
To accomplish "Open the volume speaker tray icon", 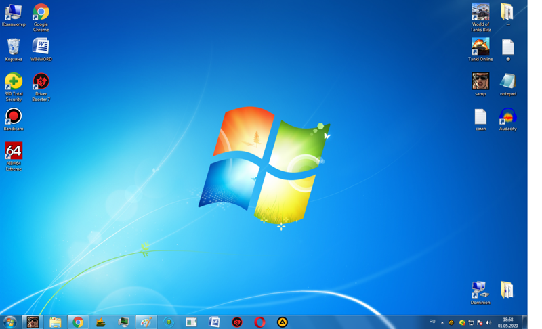I will pyautogui.click(x=488, y=322).
